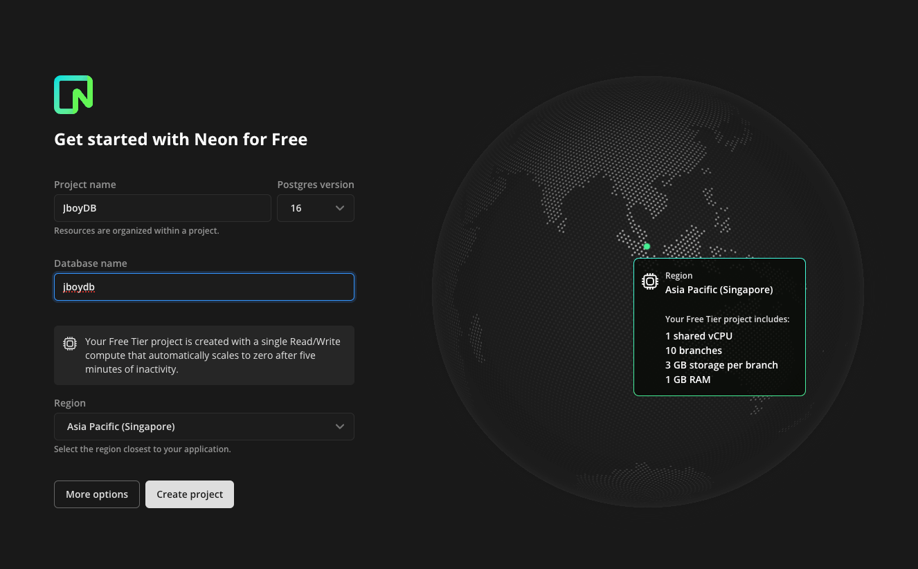The width and height of the screenshot is (918, 569).
Task: Click the "1 shared vCPU" line
Action: pyautogui.click(x=699, y=336)
